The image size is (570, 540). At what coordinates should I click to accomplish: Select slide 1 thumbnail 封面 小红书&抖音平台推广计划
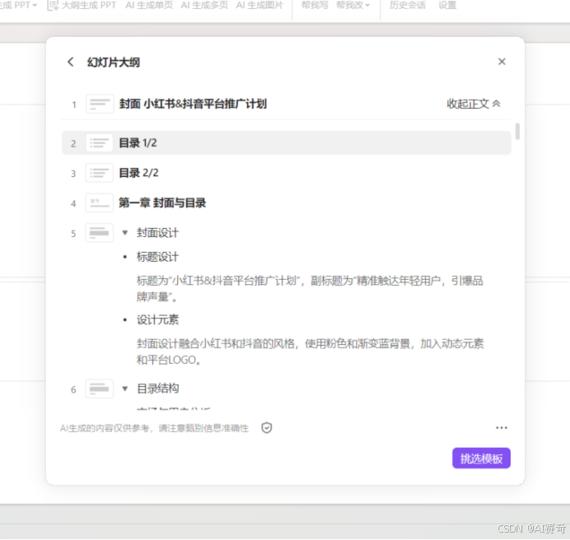click(100, 104)
